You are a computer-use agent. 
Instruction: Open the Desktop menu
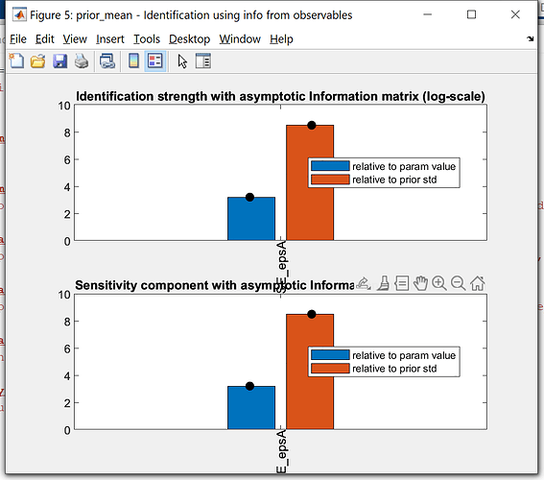tap(189, 39)
